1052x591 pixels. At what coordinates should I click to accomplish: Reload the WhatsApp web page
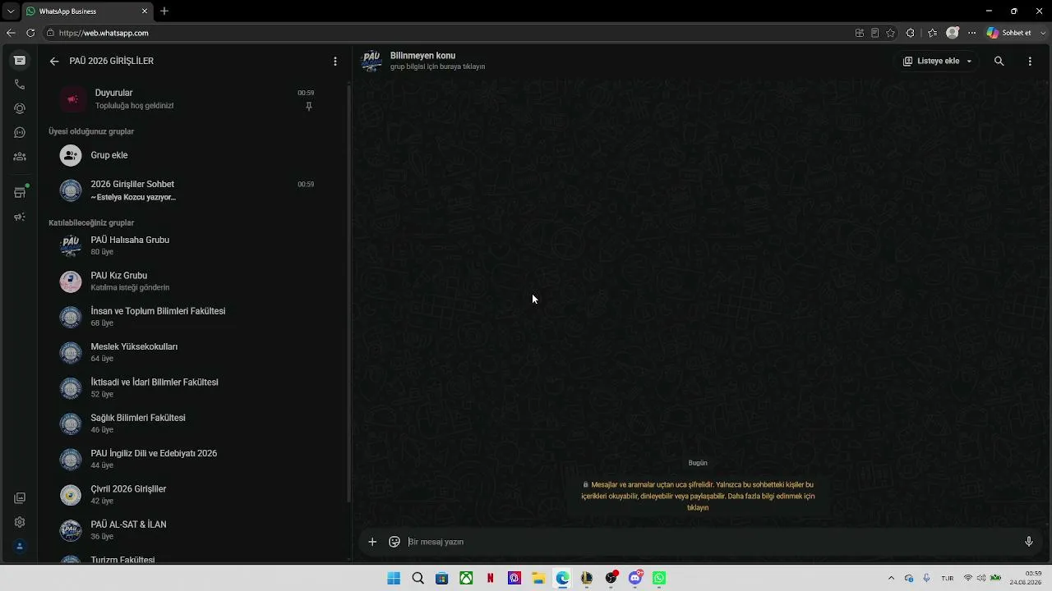tap(30, 33)
